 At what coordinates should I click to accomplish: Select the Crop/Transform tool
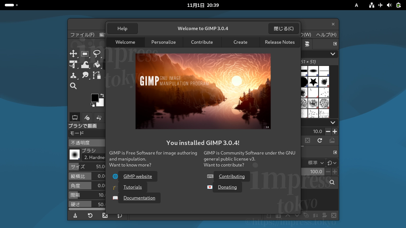(x=73, y=64)
